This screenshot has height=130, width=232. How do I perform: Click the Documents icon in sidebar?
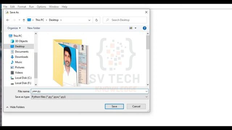12,52
